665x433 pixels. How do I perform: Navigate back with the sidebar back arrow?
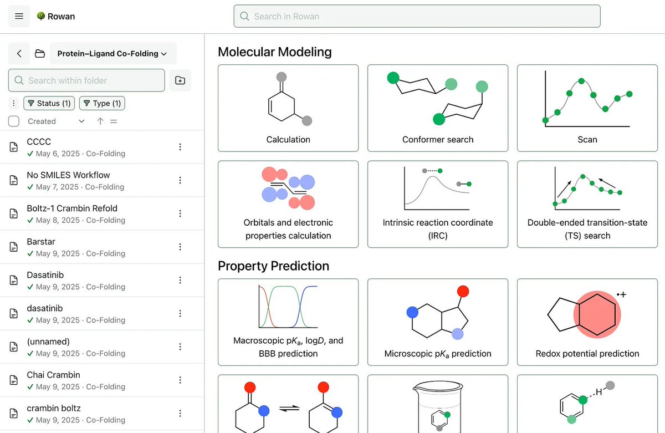click(19, 53)
